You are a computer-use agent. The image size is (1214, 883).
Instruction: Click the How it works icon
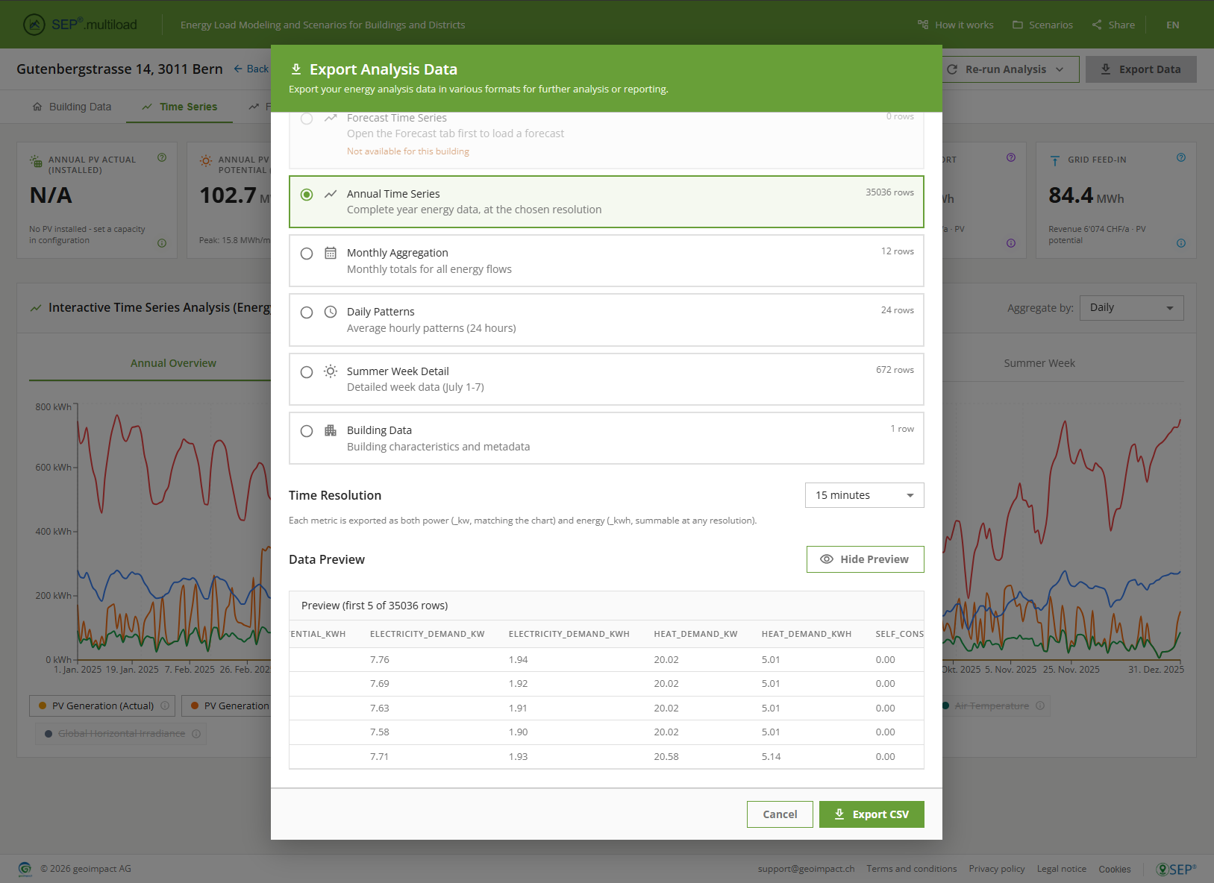[x=923, y=25]
